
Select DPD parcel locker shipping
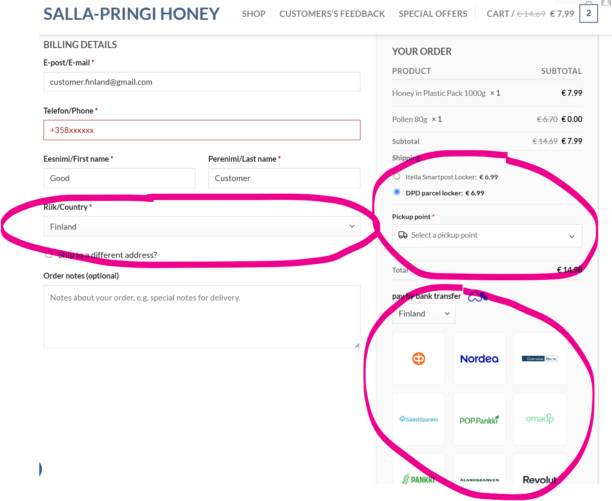pyautogui.click(x=397, y=192)
